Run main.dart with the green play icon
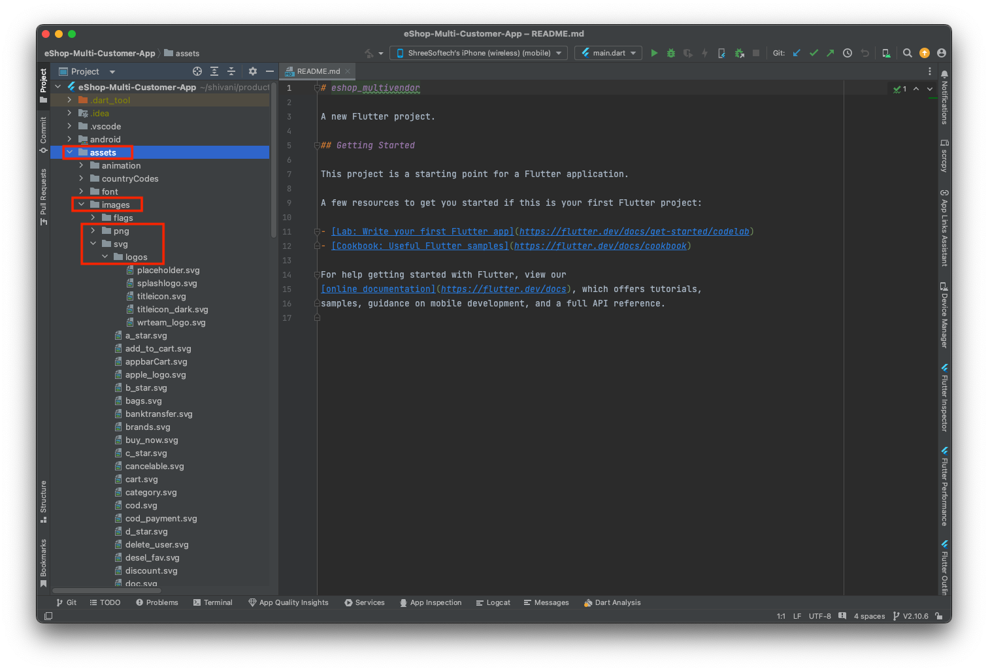 click(654, 53)
